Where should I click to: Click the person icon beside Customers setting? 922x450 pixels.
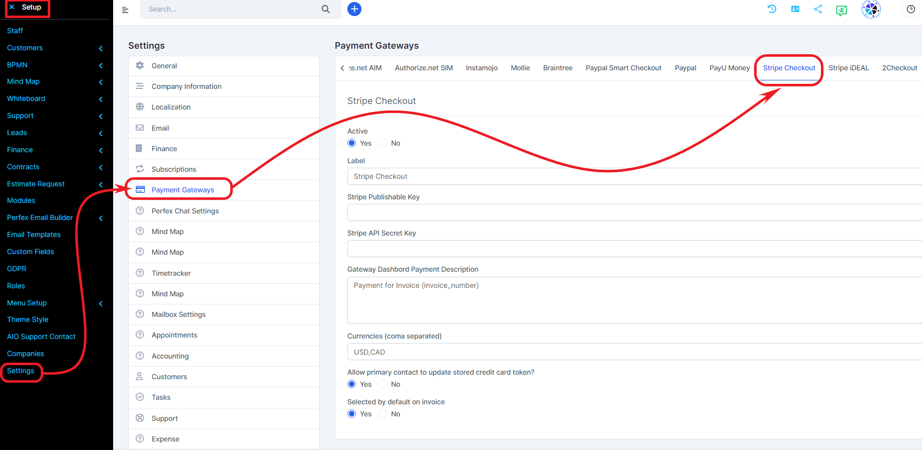pos(140,376)
